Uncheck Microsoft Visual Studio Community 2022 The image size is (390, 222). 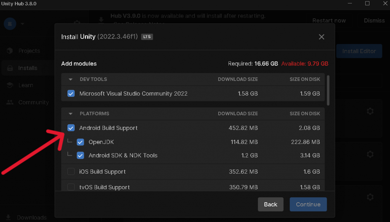pyautogui.click(x=71, y=93)
